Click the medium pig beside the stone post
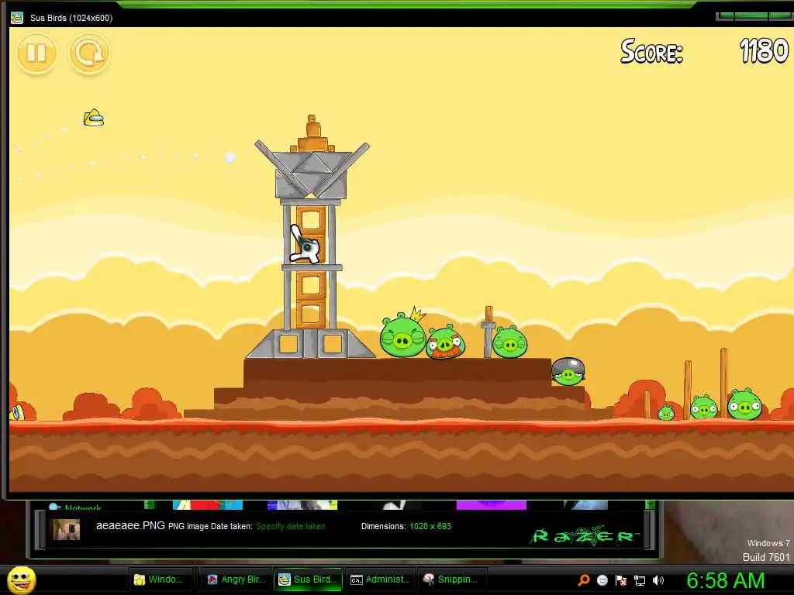Screen dimensions: 794x595 (x=509, y=342)
